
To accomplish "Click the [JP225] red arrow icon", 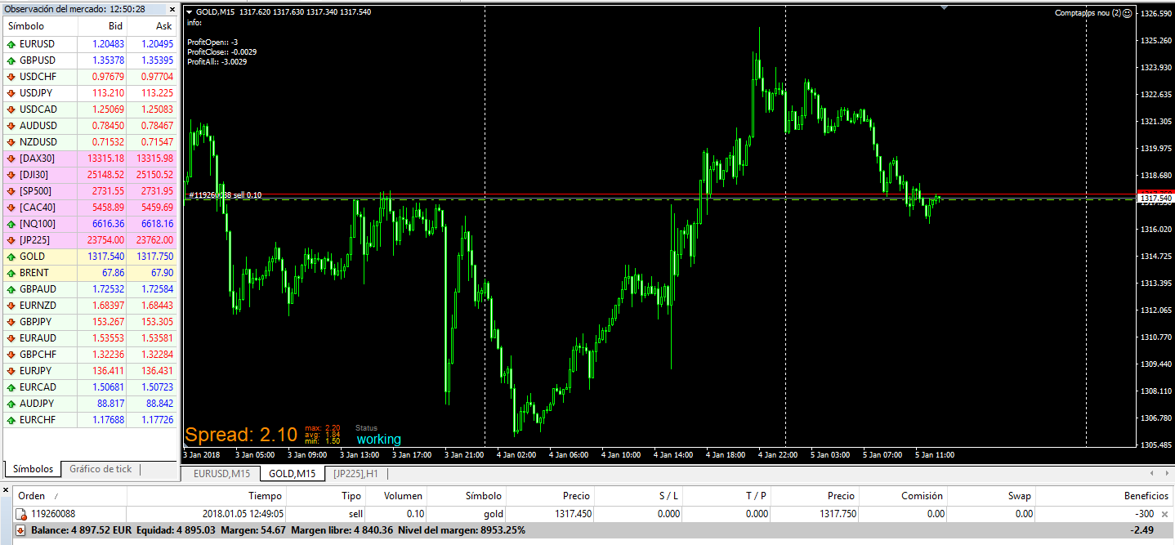I will (x=11, y=240).
